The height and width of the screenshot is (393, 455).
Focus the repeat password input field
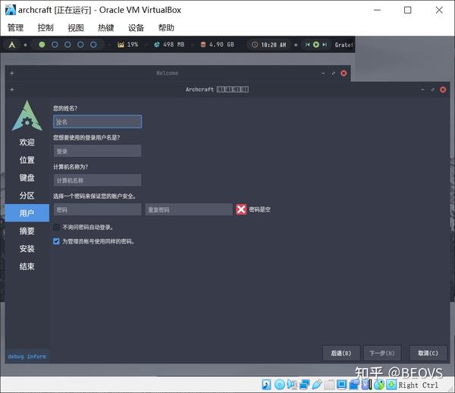point(189,209)
